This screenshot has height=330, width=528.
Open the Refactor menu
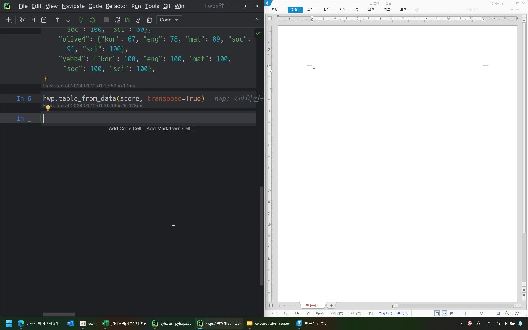pyautogui.click(x=116, y=6)
